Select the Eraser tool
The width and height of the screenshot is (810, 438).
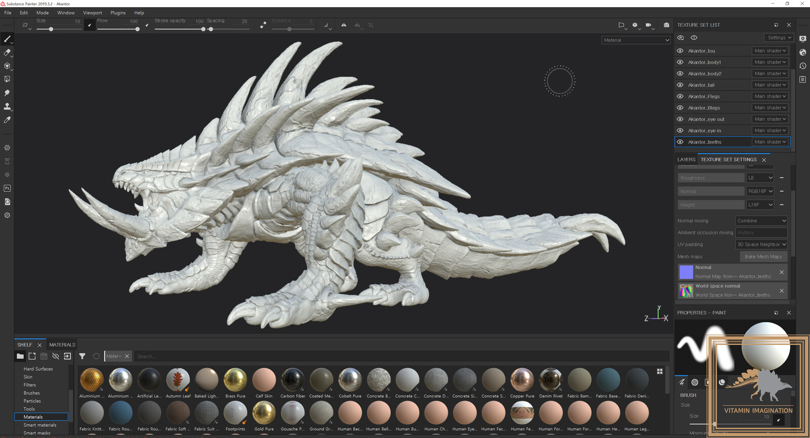point(7,53)
